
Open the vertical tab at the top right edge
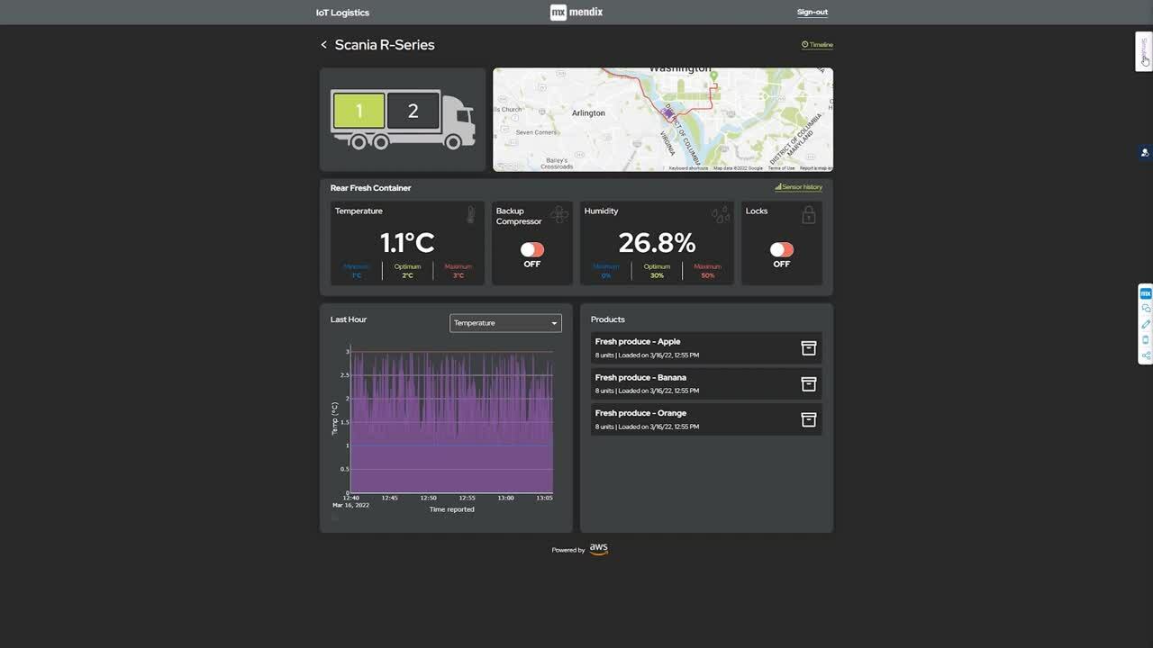click(1144, 51)
